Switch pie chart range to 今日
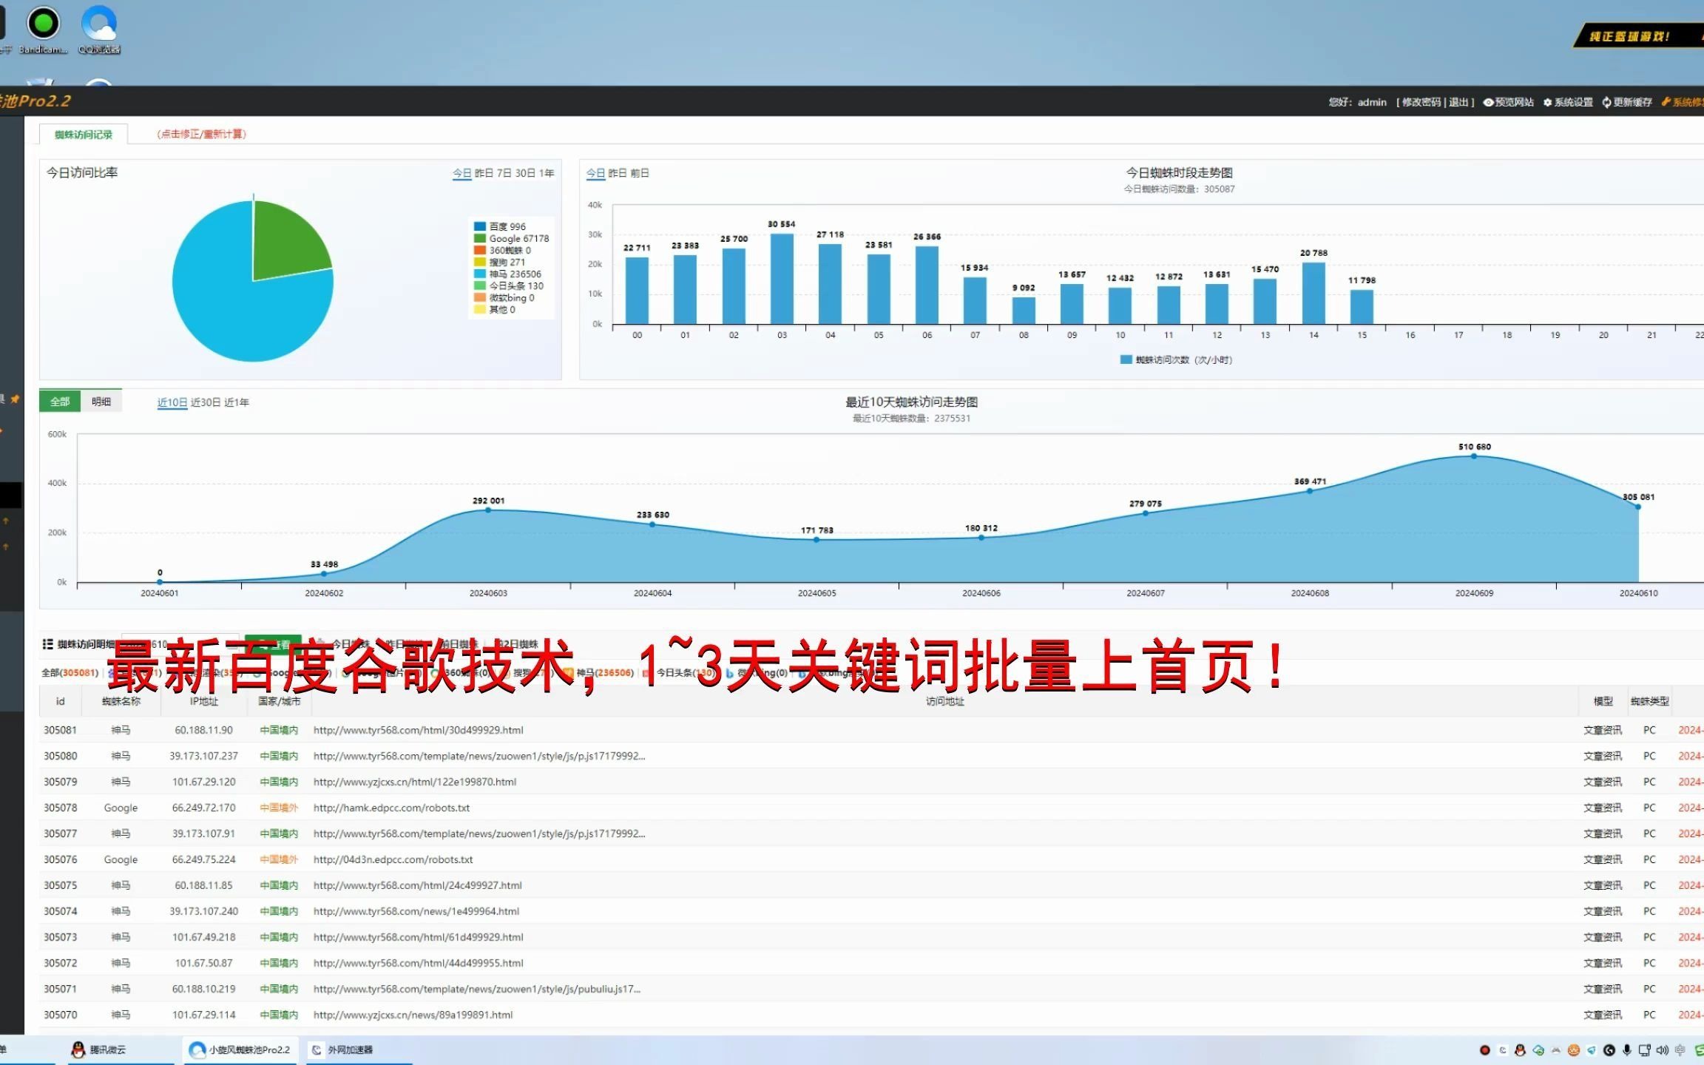 [461, 173]
